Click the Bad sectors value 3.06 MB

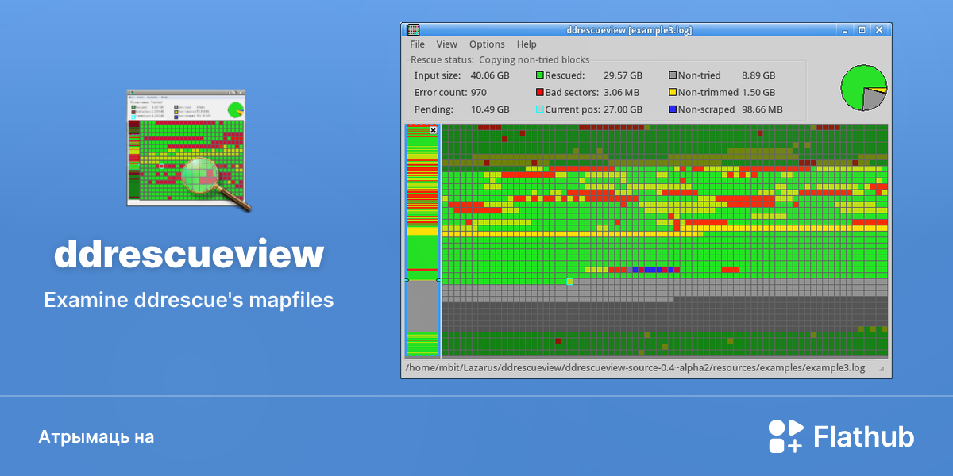click(x=623, y=92)
